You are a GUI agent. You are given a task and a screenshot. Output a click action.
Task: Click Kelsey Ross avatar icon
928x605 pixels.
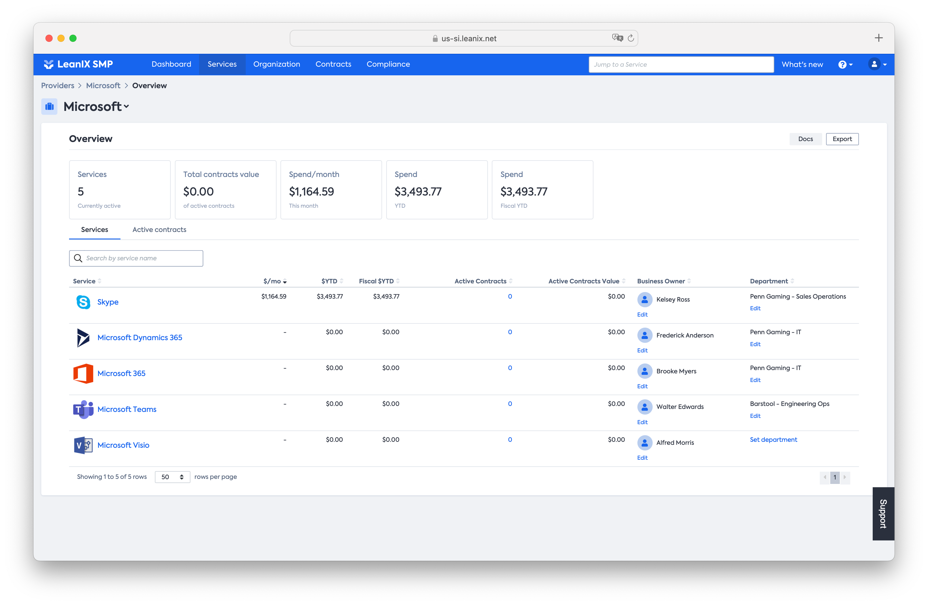click(645, 300)
